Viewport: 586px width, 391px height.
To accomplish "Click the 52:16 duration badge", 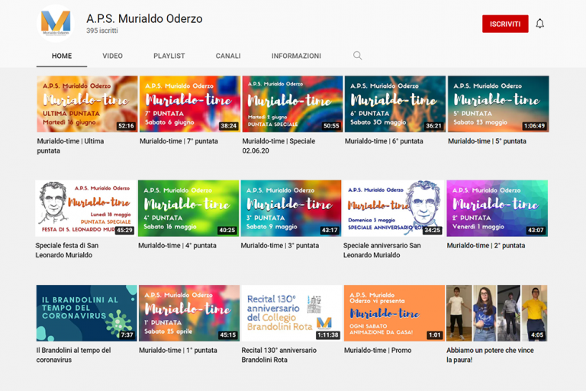I will [126, 126].
